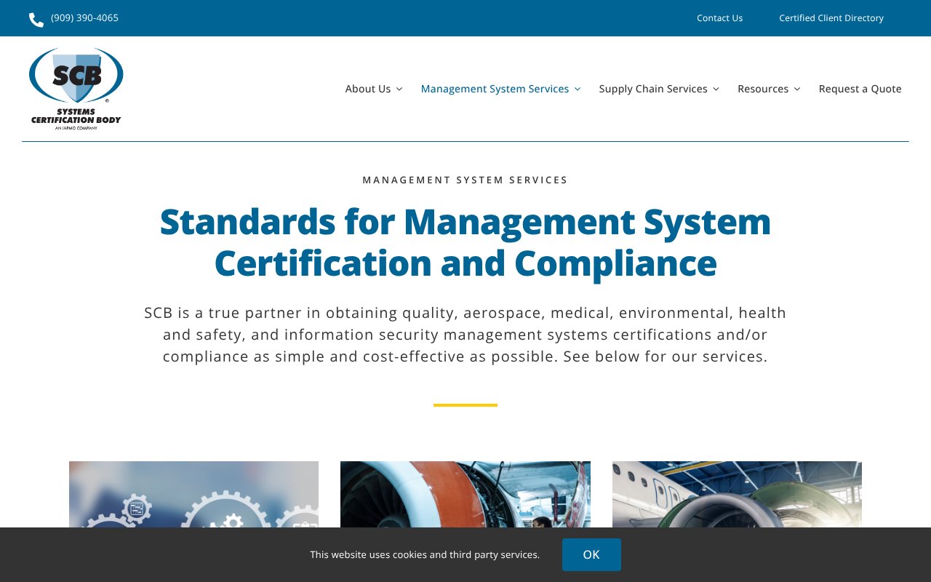Expand the About Us dropdown menu
The image size is (931, 582).
tap(400, 88)
